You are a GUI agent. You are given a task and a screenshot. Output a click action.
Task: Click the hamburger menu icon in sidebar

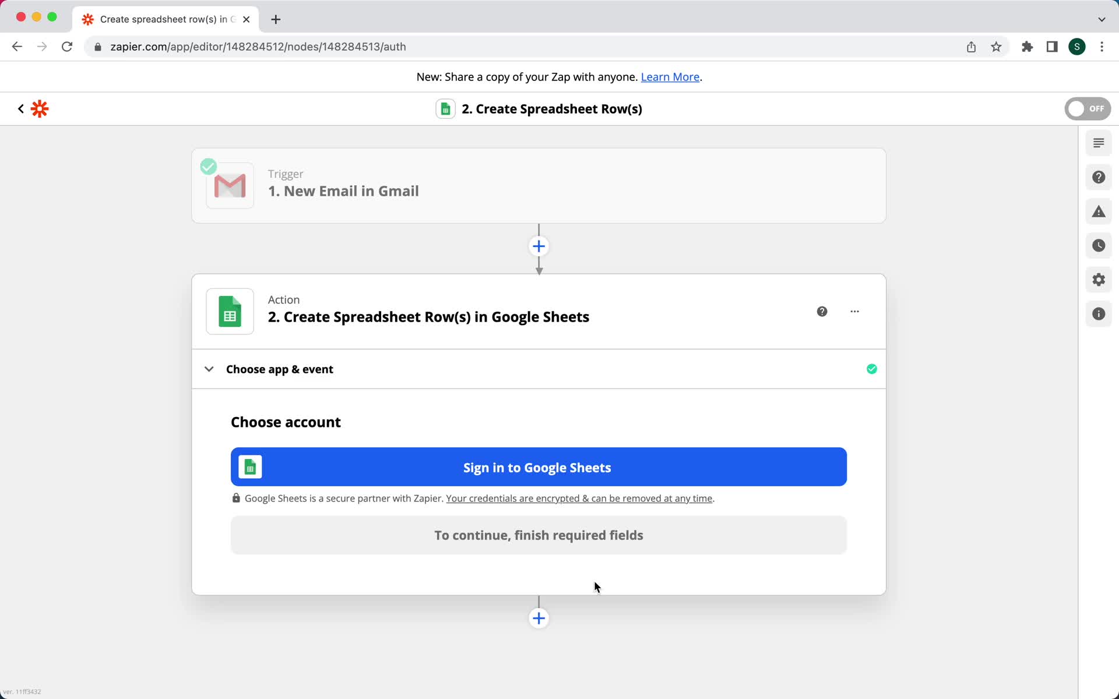[x=1098, y=143]
